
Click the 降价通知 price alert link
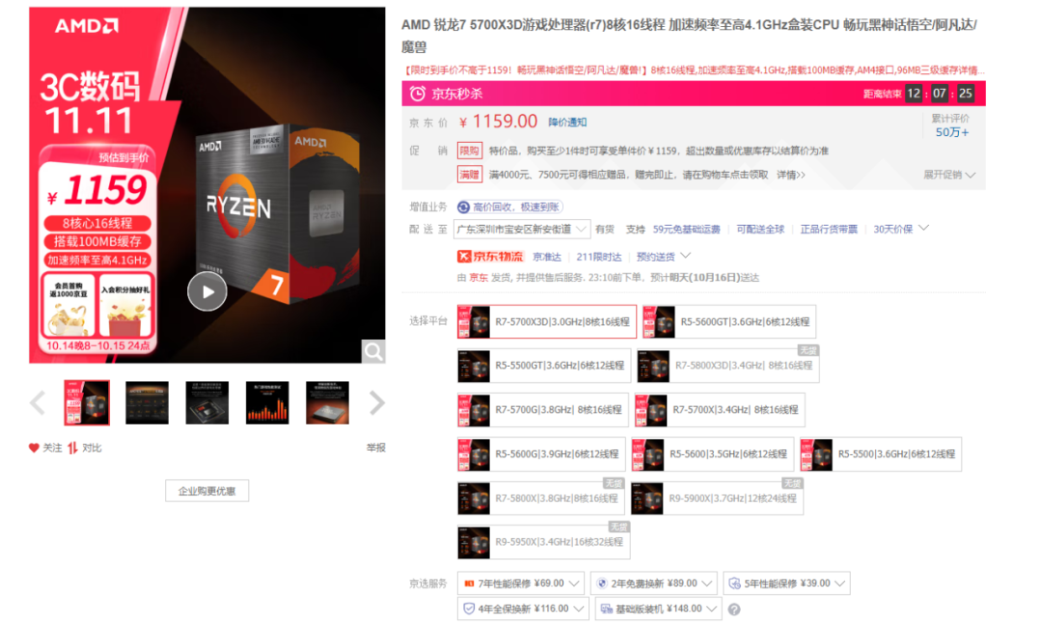(x=567, y=123)
